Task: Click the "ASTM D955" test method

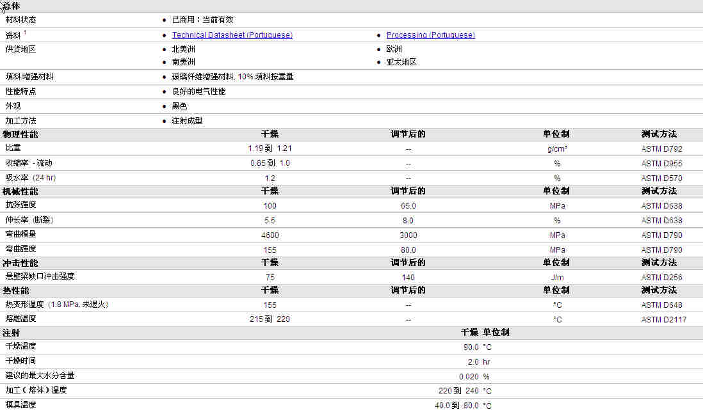Action: (662, 164)
